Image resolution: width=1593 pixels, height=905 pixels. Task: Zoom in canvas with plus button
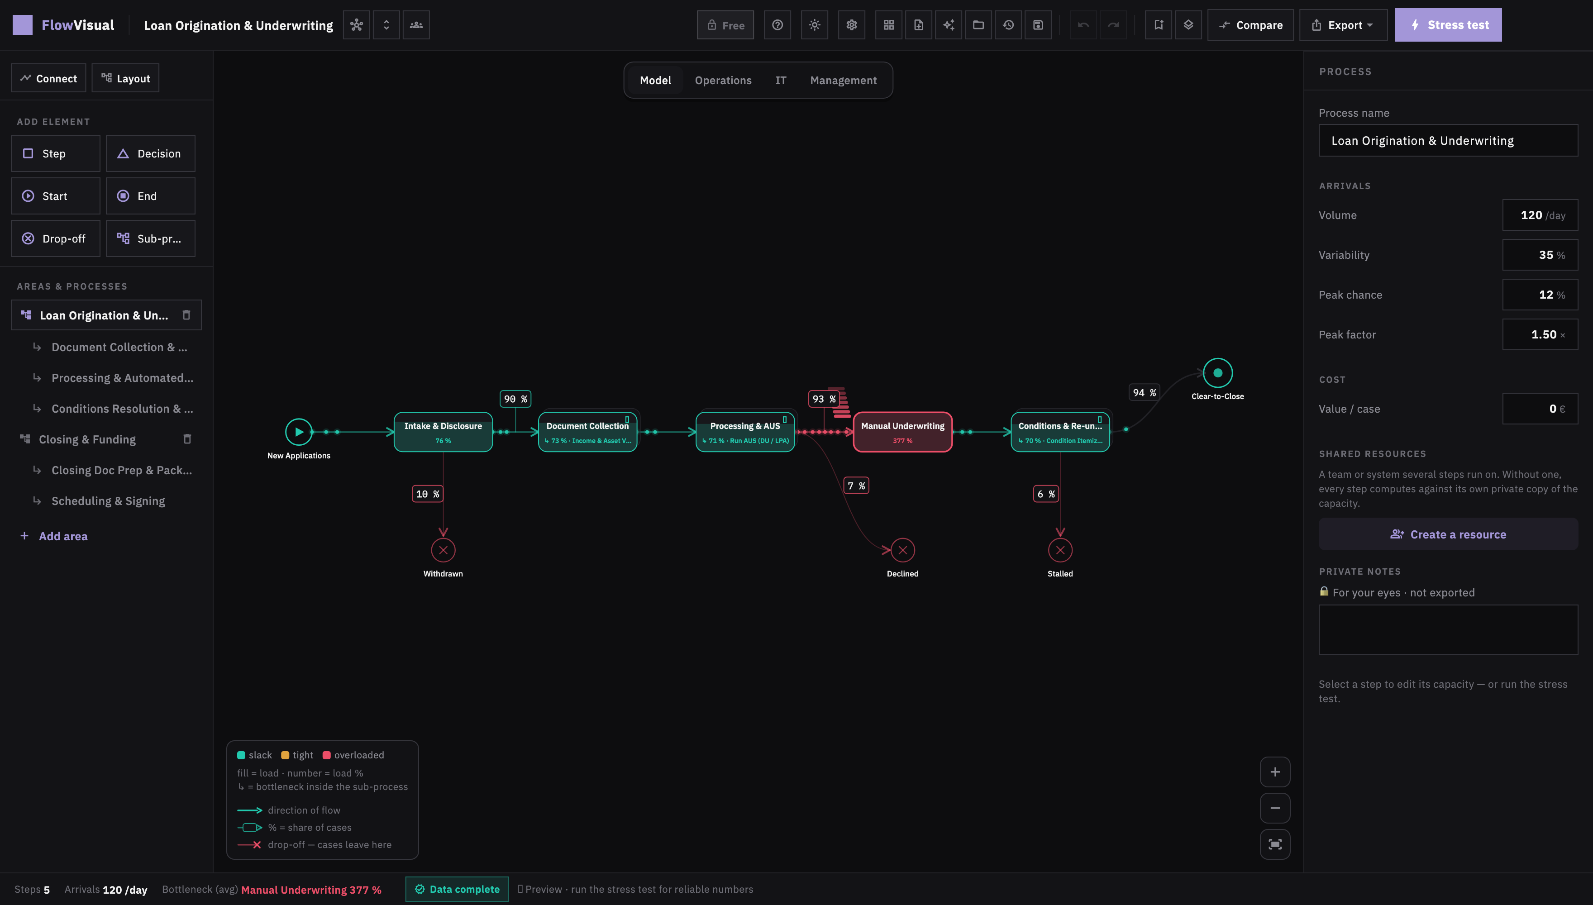1275,772
